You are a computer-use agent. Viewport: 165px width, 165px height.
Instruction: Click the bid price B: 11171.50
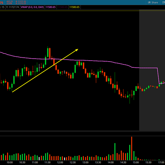coord(21,1)
